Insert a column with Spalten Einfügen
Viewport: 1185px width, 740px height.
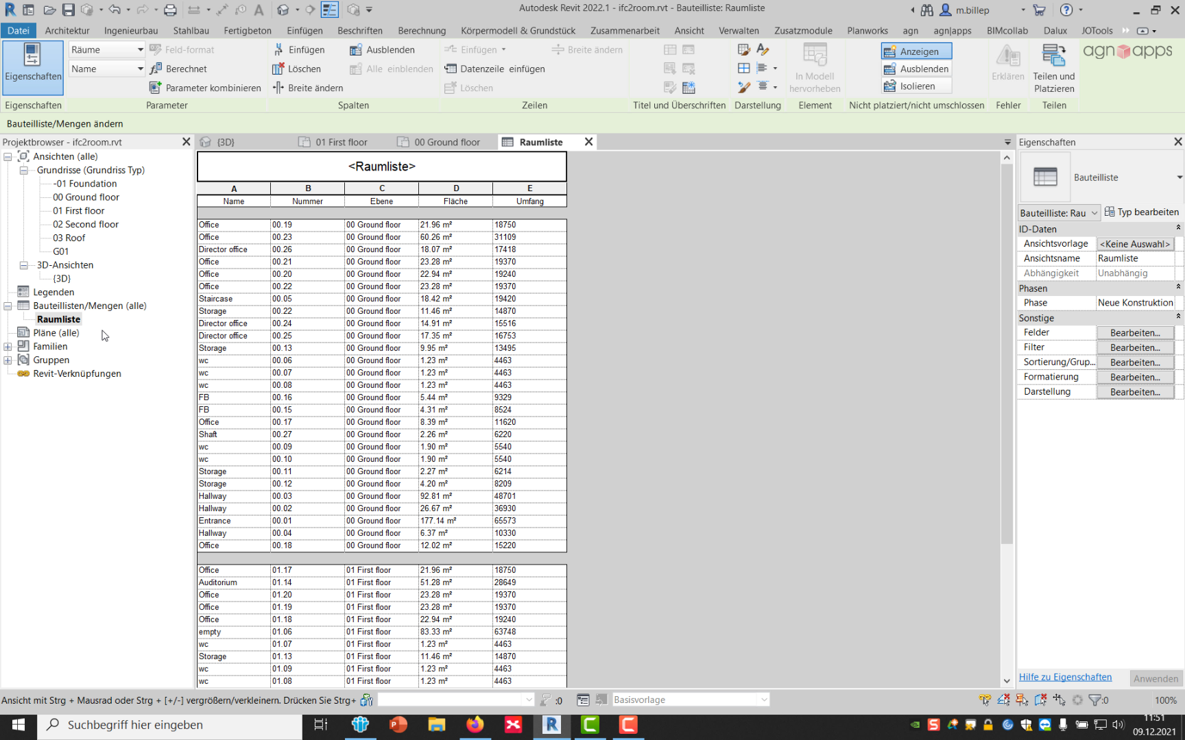point(299,49)
